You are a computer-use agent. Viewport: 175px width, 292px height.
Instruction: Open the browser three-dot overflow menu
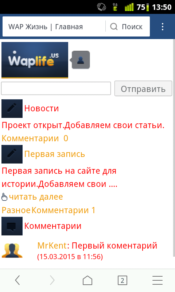click(163, 27)
